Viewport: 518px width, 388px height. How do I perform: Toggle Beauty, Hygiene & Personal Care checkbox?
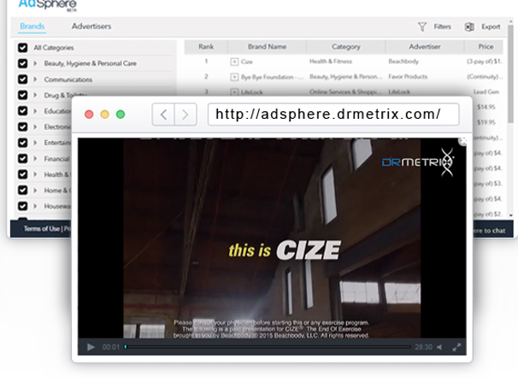[23, 63]
